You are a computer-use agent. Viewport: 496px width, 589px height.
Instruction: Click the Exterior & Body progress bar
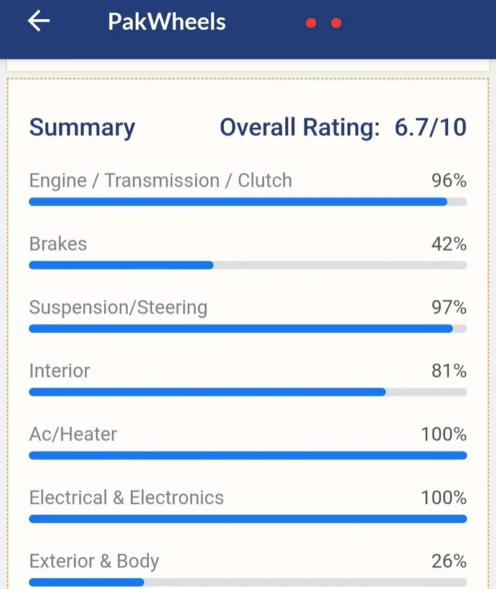click(x=247, y=582)
